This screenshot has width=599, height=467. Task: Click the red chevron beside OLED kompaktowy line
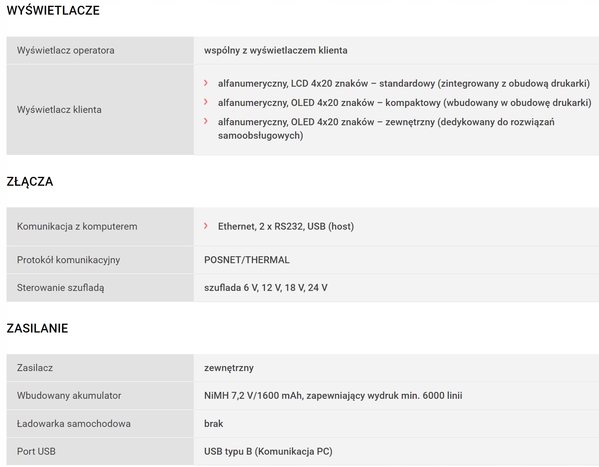coord(206,102)
